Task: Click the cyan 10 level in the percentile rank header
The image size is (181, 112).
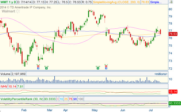Action: (x=61, y=99)
